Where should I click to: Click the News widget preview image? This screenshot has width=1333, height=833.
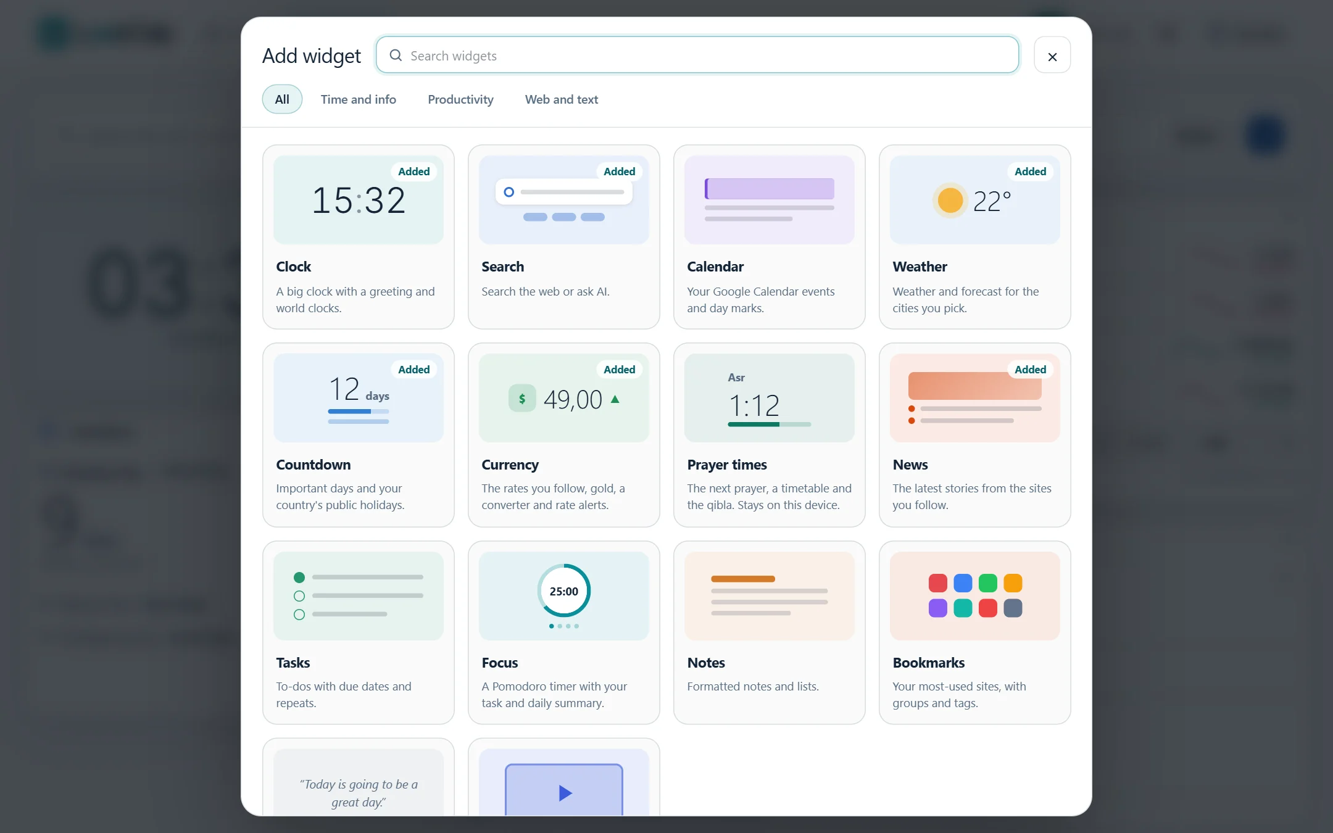click(x=974, y=398)
